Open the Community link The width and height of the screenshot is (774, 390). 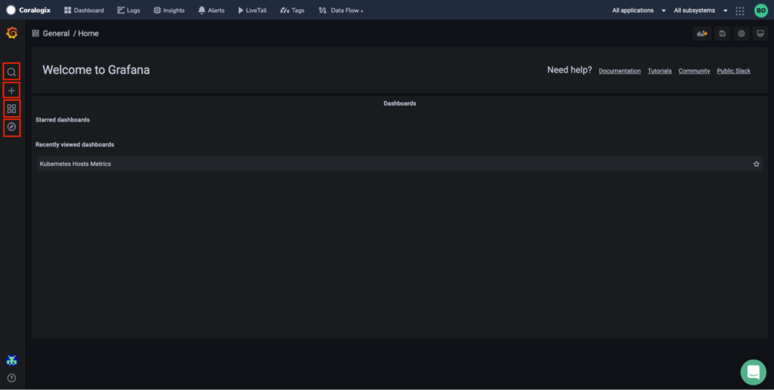point(694,71)
